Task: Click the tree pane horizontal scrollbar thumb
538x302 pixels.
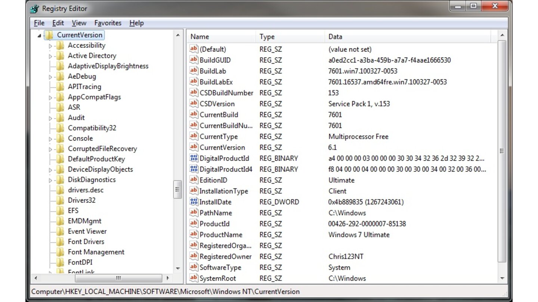Action: click(118, 278)
